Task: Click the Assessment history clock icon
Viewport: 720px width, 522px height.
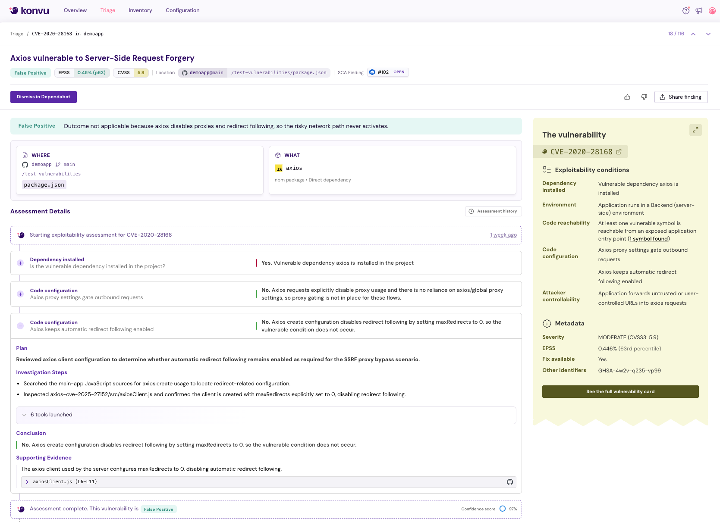Action: coord(471,211)
